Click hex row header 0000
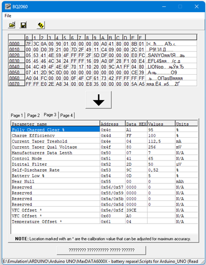Viewport: 206px width, 265px height. point(16,43)
